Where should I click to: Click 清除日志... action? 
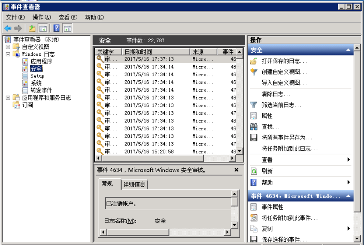(276, 94)
